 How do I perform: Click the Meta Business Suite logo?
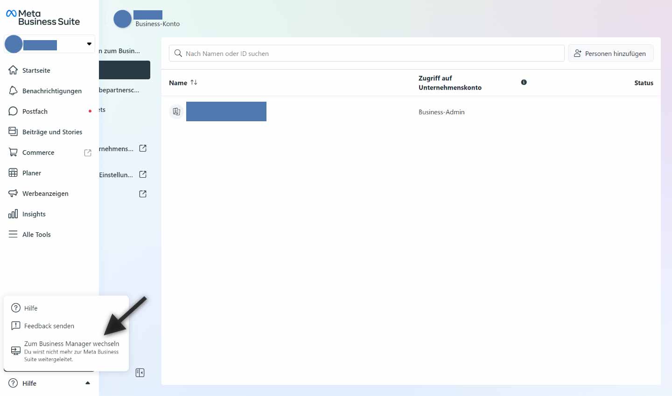coord(43,18)
